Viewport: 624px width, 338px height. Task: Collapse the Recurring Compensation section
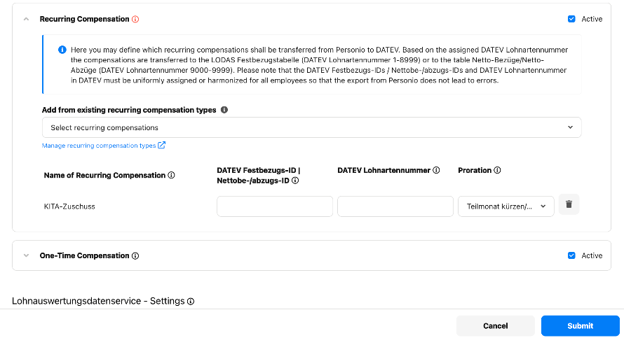tap(26, 19)
